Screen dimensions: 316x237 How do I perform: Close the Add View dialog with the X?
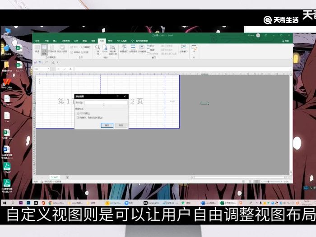pos(125,96)
